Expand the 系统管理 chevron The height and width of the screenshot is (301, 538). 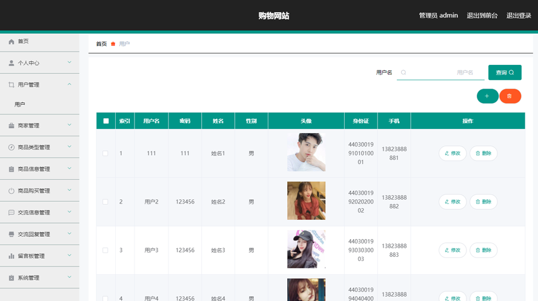[69, 277]
